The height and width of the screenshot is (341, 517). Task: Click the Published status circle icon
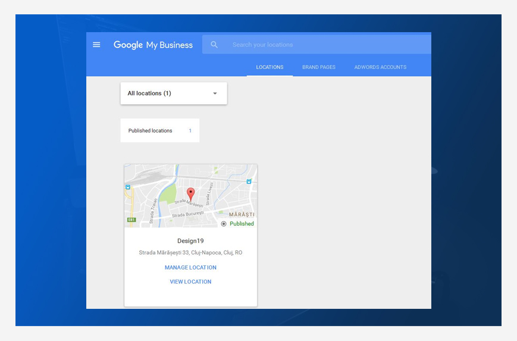click(x=224, y=224)
